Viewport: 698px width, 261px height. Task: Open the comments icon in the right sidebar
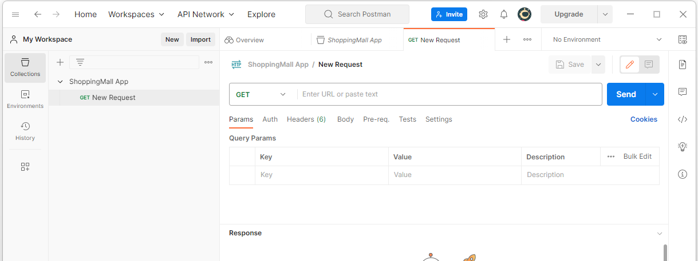[x=682, y=92]
